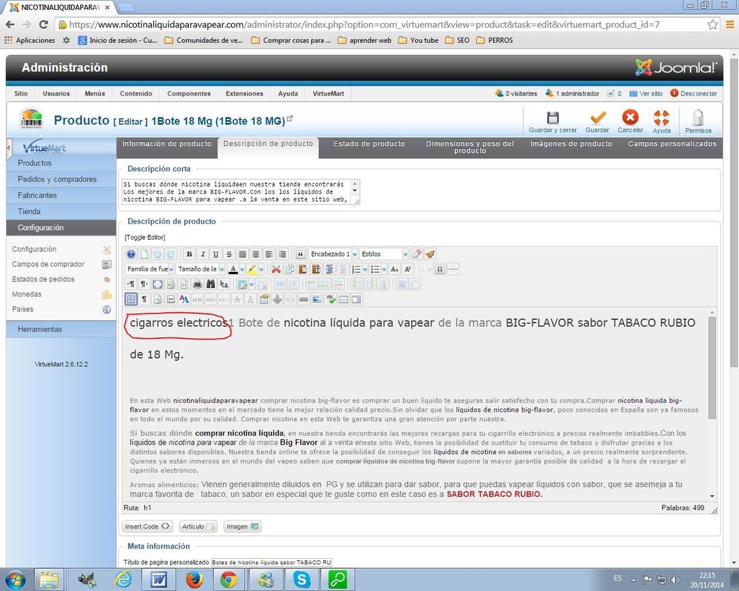Toggle full justify alignment
The width and height of the screenshot is (739, 591).
point(243,254)
